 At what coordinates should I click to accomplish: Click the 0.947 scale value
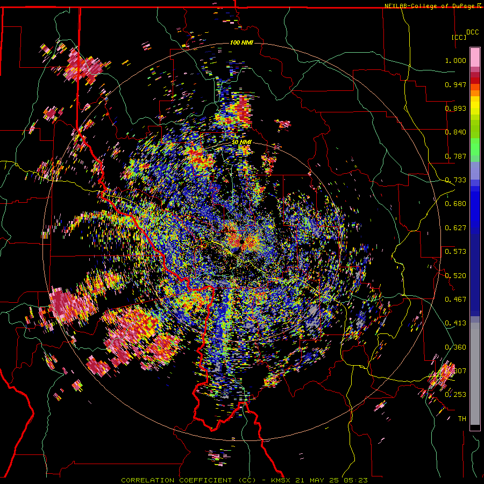point(455,84)
